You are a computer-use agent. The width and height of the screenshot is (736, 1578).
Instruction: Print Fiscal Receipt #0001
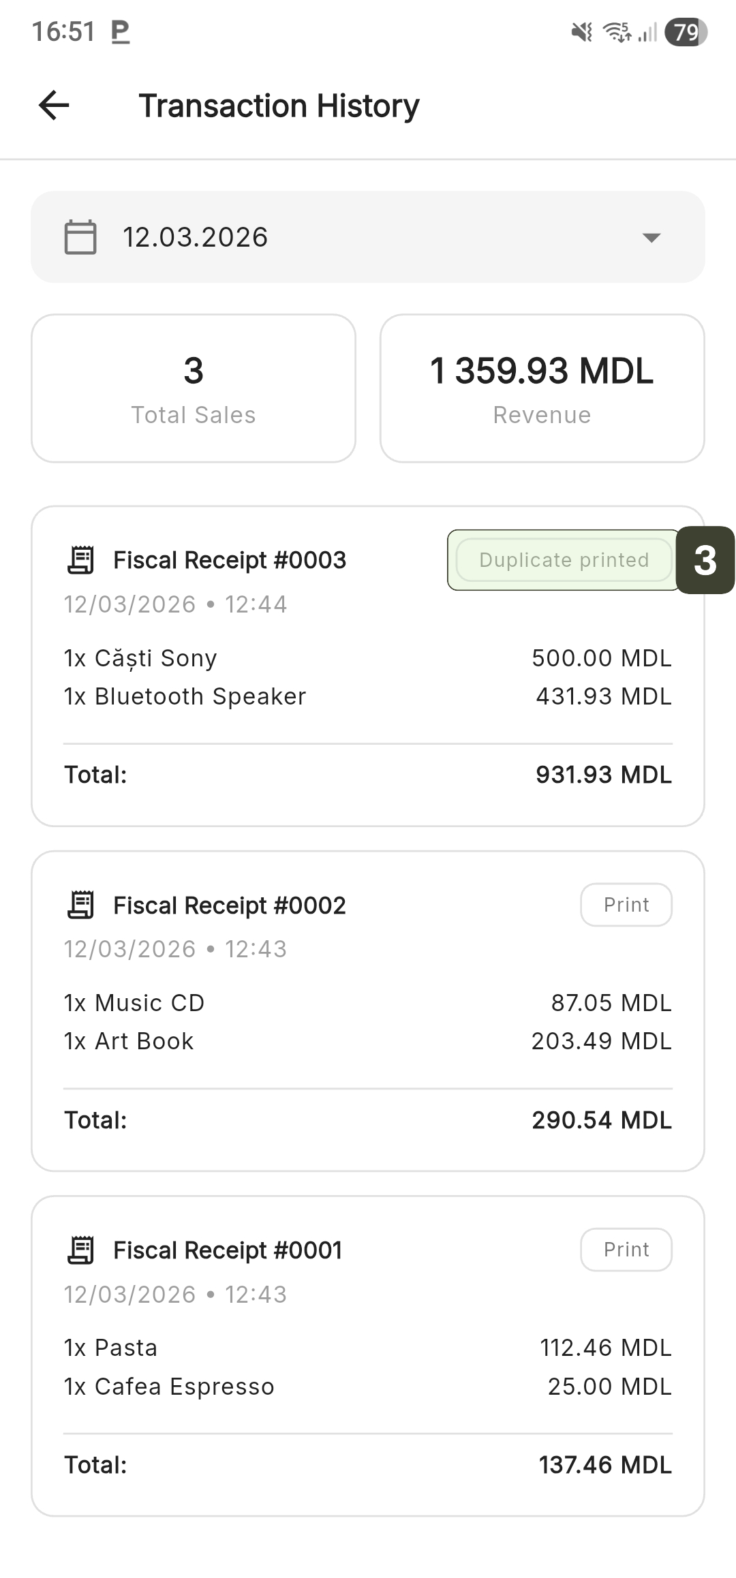(x=626, y=1250)
